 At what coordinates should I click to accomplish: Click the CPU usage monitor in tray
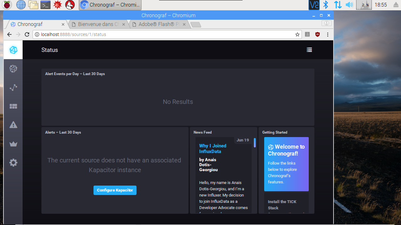tap(364, 5)
